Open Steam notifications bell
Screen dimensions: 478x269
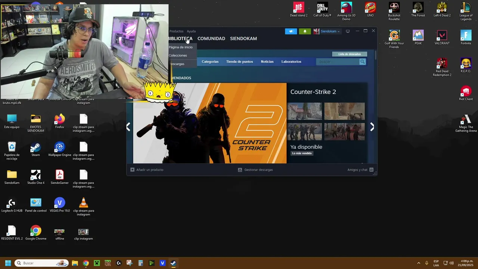pyautogui.click(x=305, y=31)
